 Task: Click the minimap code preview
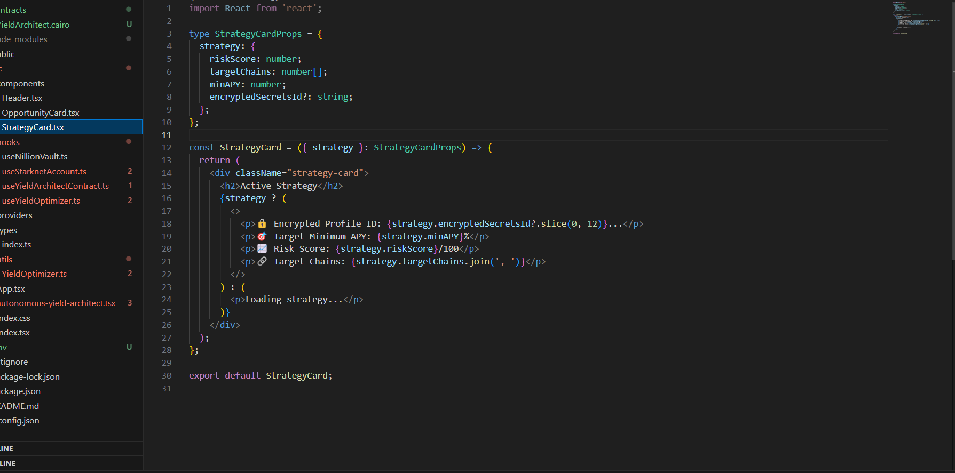915,17
